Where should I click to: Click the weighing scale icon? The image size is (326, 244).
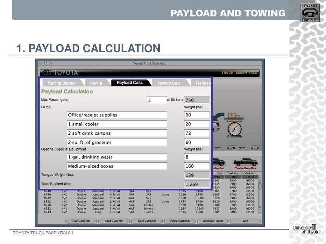pyautogui.click(x=234, y=125)
